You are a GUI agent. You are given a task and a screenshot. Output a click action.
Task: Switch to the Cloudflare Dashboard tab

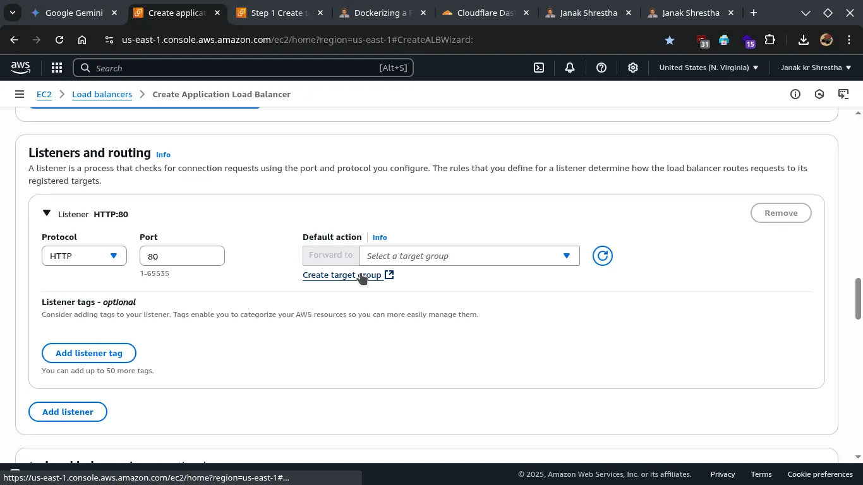tap(485, 13)
